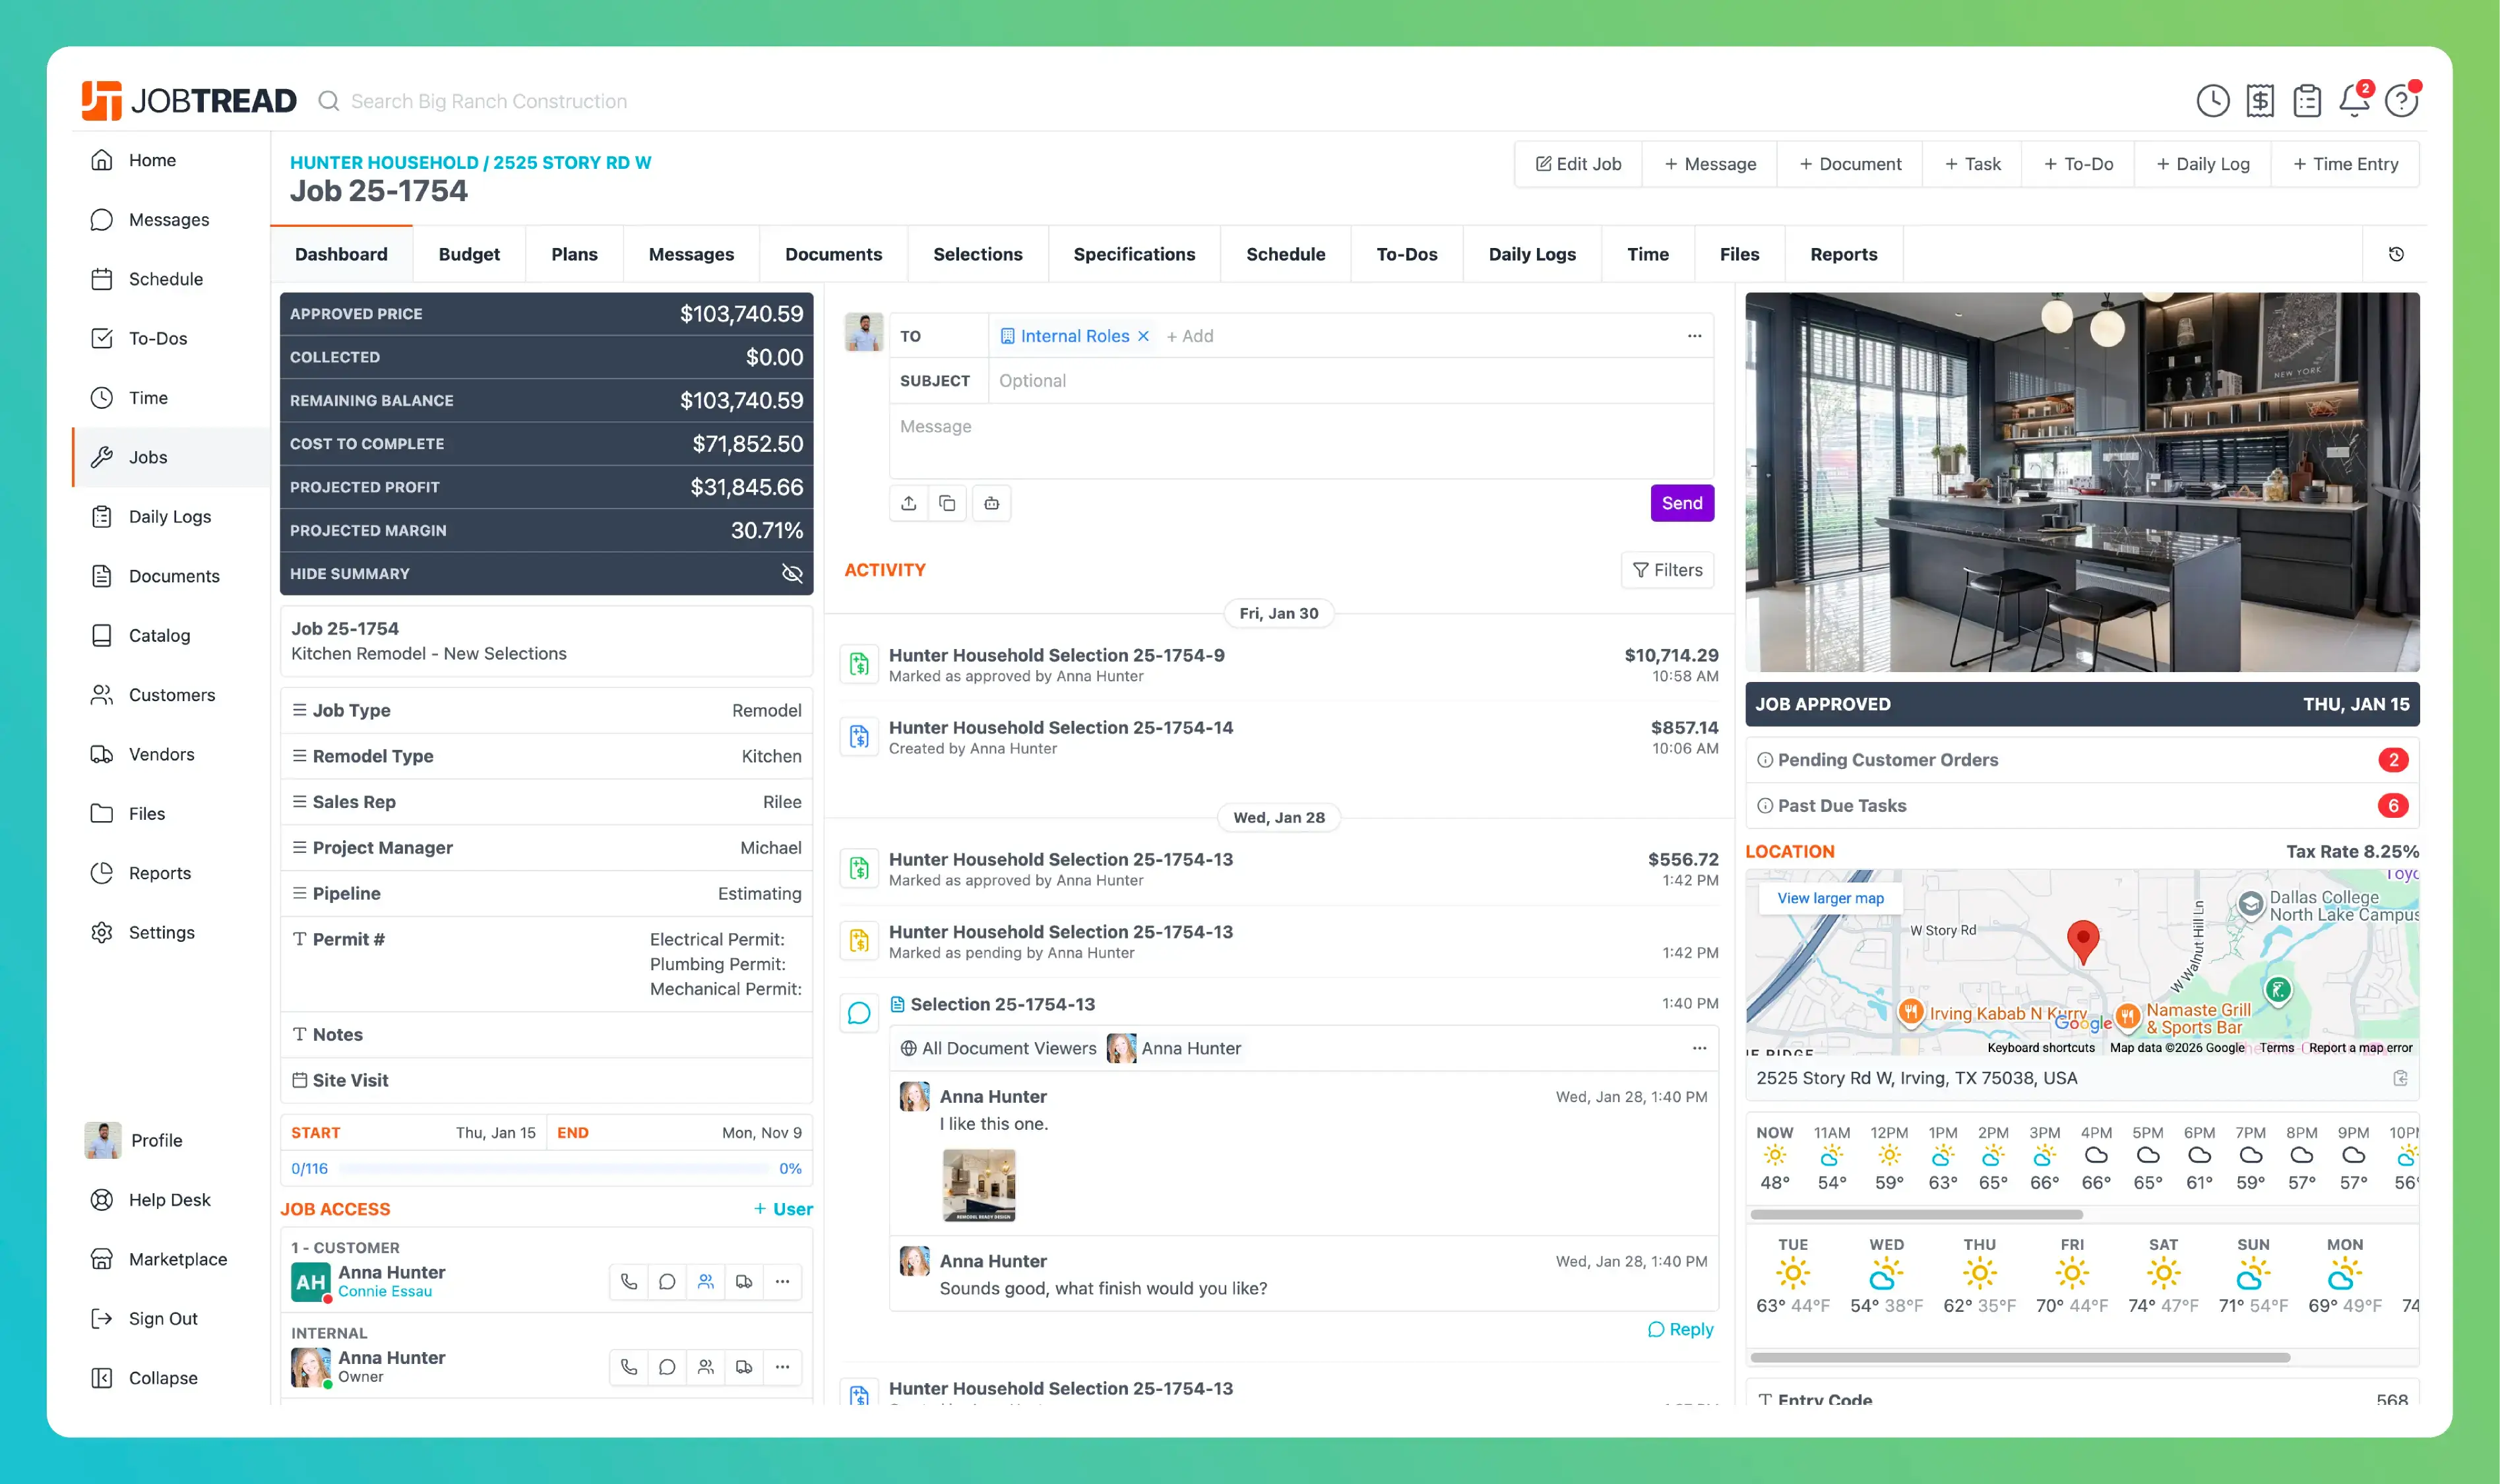This screenshot has width=2500, height=1484.
Task: Switch to the Specifications tab
Action: pos(1134,254)
